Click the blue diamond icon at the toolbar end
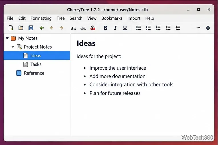 208,28
